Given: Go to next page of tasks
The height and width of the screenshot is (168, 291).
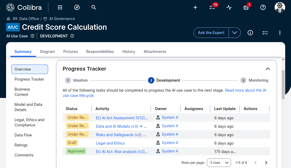Looking at the screenshot, I should point(266,163).
